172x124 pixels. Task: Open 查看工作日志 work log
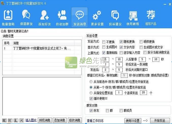pyautogui.click(x=95, y=121)
